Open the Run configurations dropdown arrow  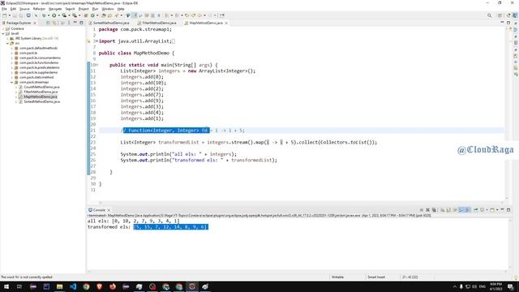(58, 15)
